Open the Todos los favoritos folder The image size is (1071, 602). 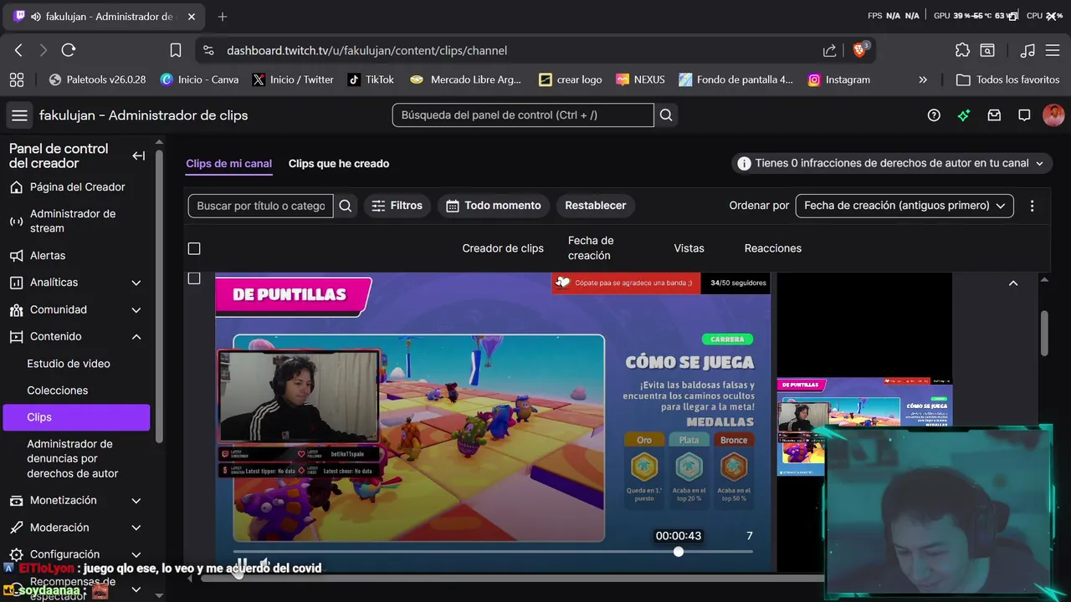point(1007,79)
